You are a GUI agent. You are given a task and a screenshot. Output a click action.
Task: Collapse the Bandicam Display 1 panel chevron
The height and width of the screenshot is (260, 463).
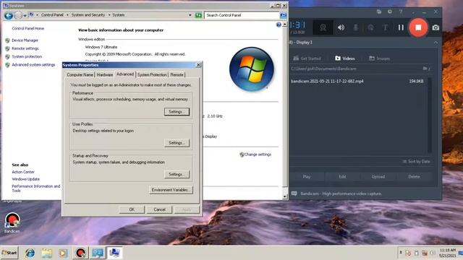click(x=436, y=43)
